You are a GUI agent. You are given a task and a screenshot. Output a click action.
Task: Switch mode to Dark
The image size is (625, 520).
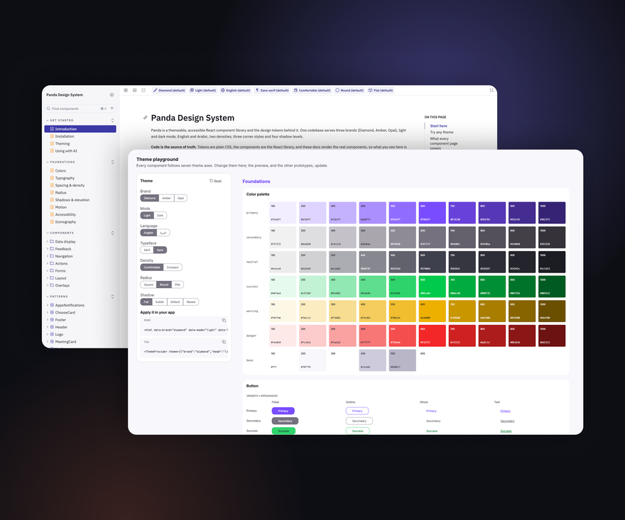(x=160, y=216)
